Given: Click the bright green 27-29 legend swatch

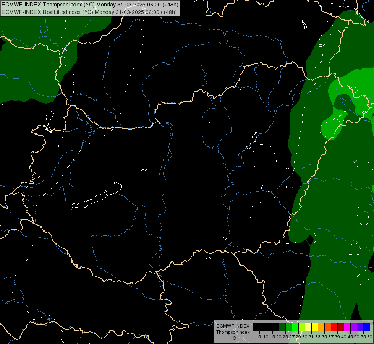Looking at the screenshot, I should [x=295, y=327].
